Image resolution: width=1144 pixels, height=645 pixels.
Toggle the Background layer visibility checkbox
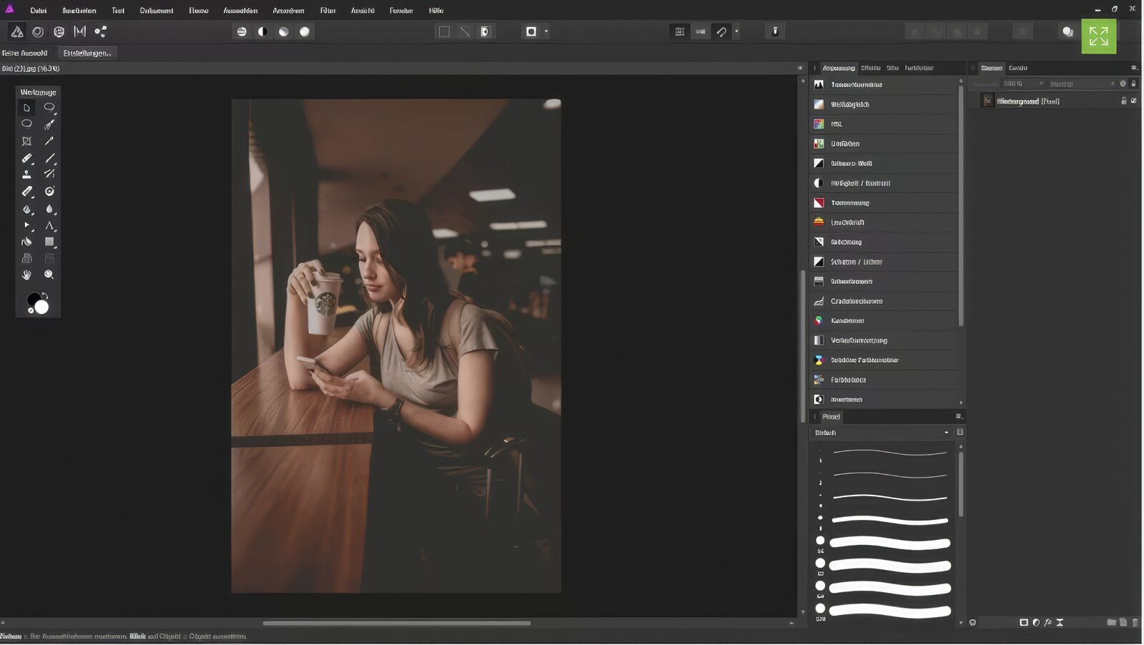tap(1133, 101)
